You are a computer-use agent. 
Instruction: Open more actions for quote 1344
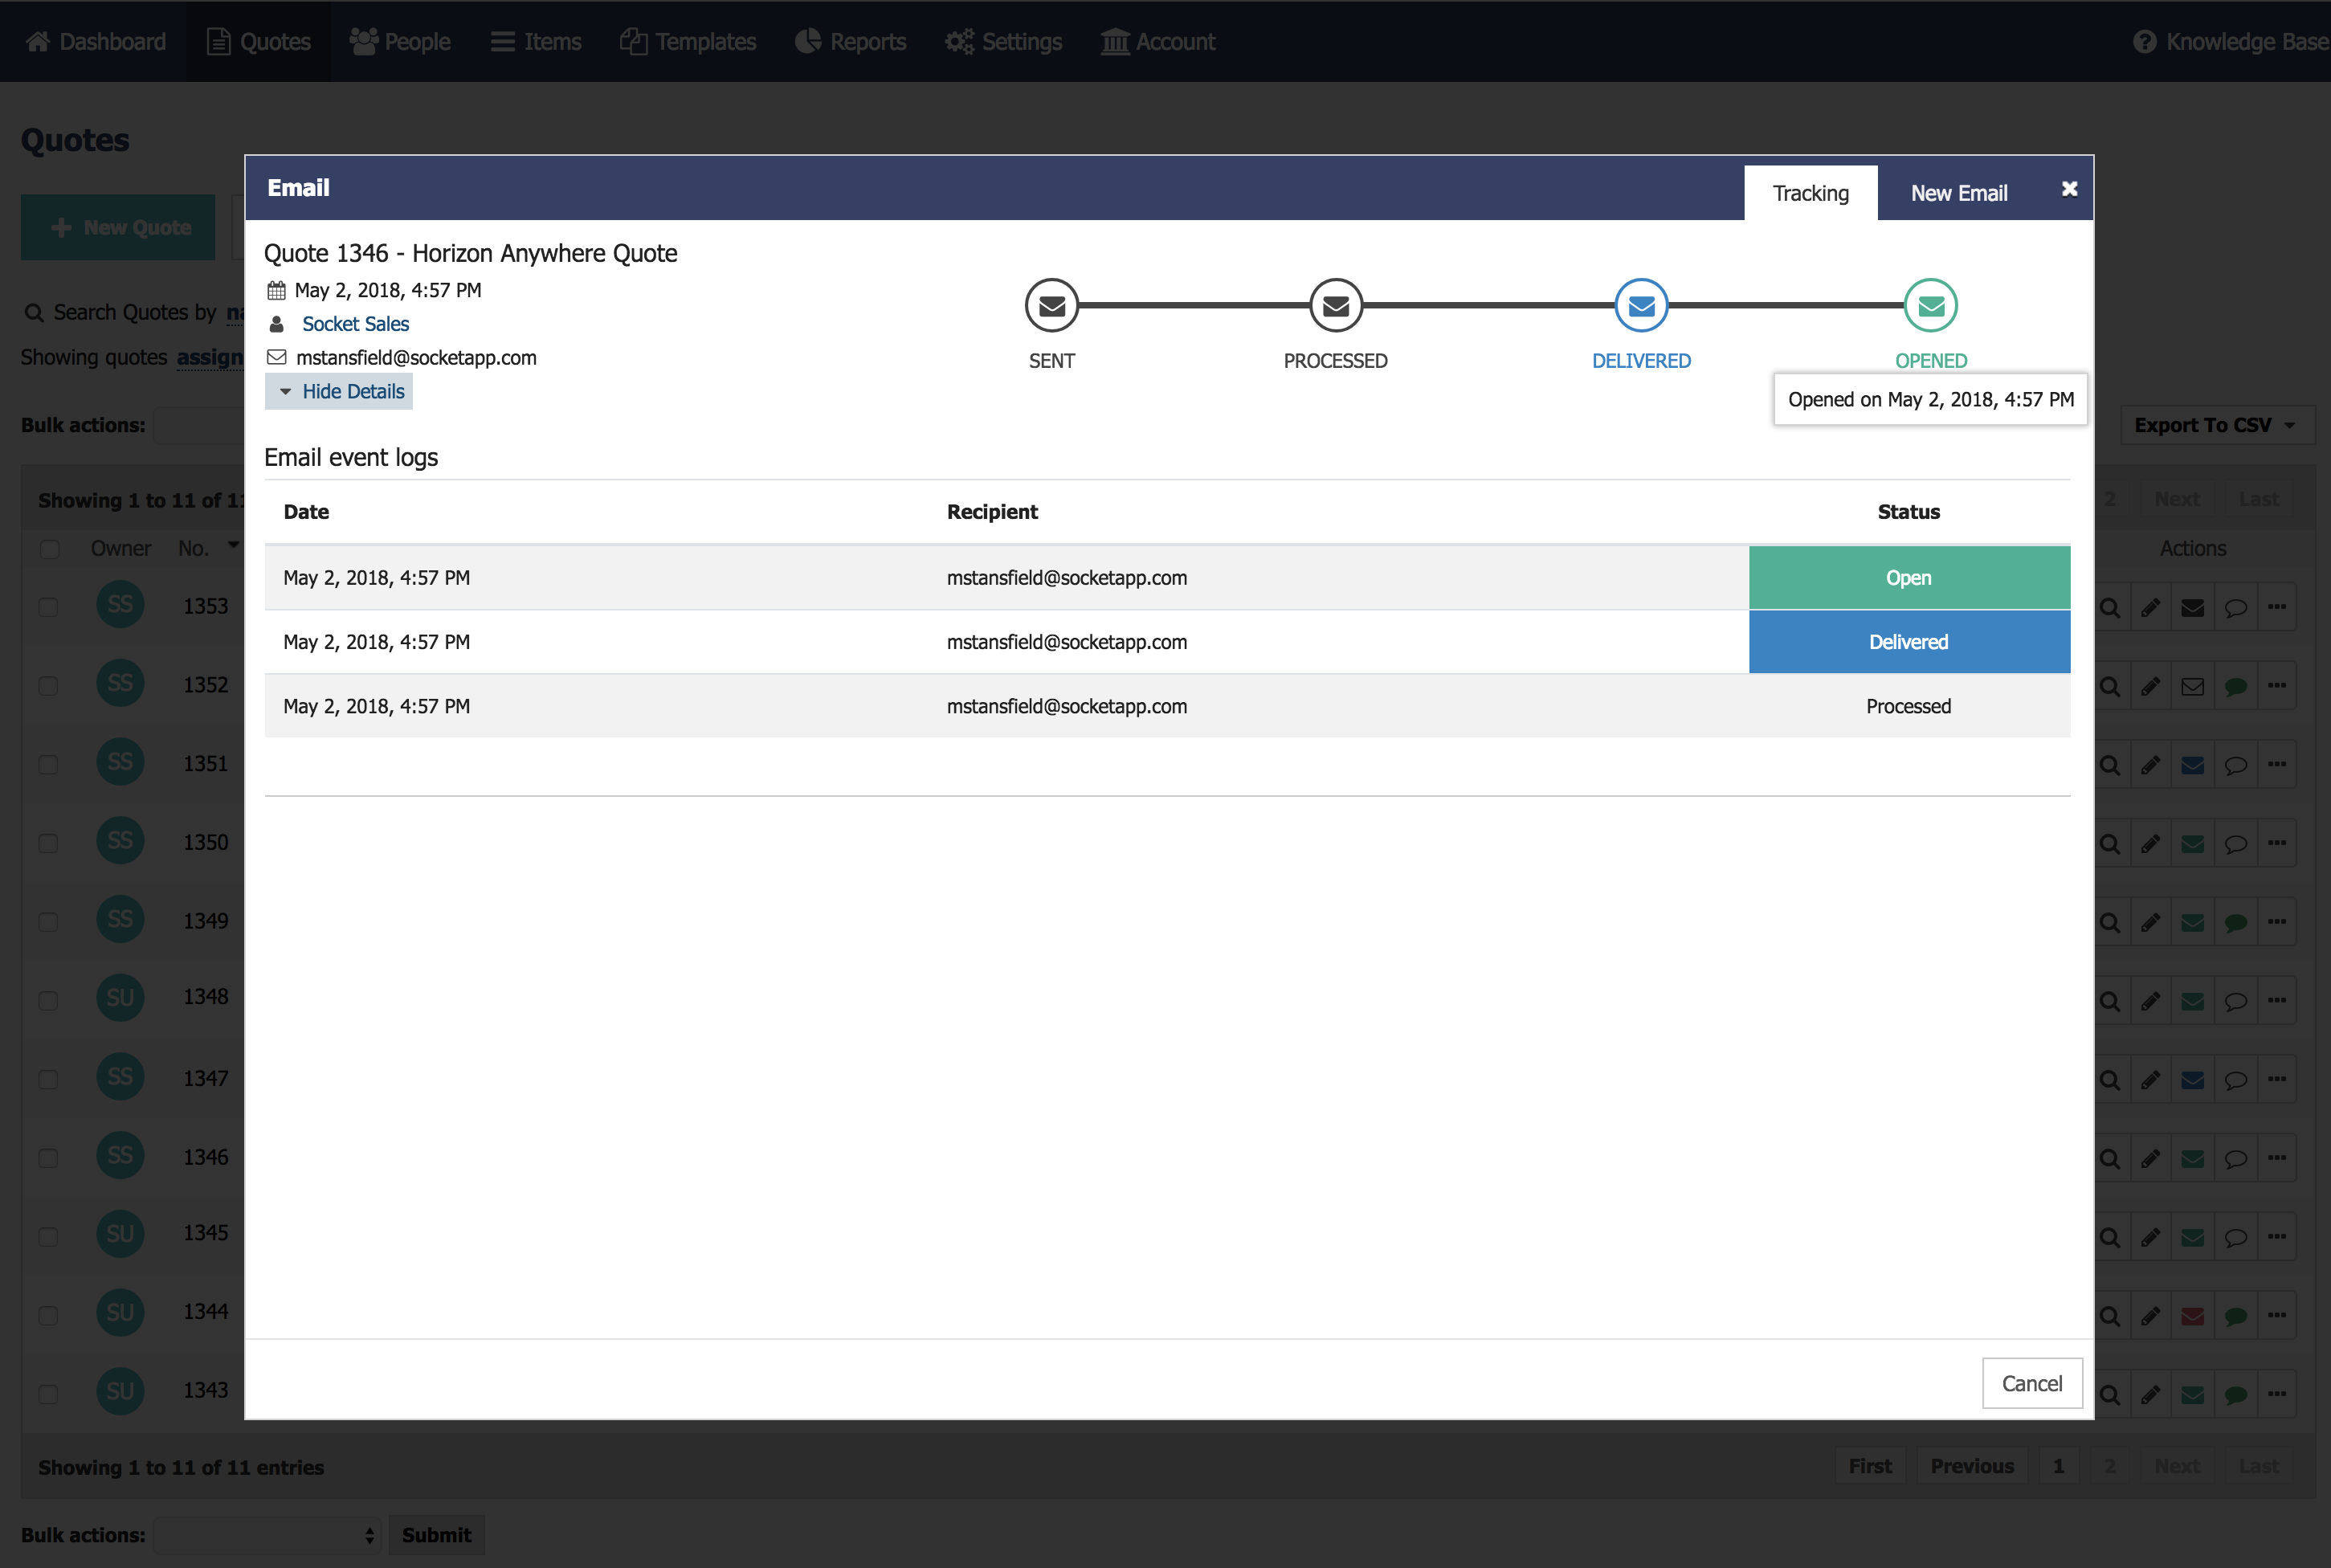point(2277,1316)
